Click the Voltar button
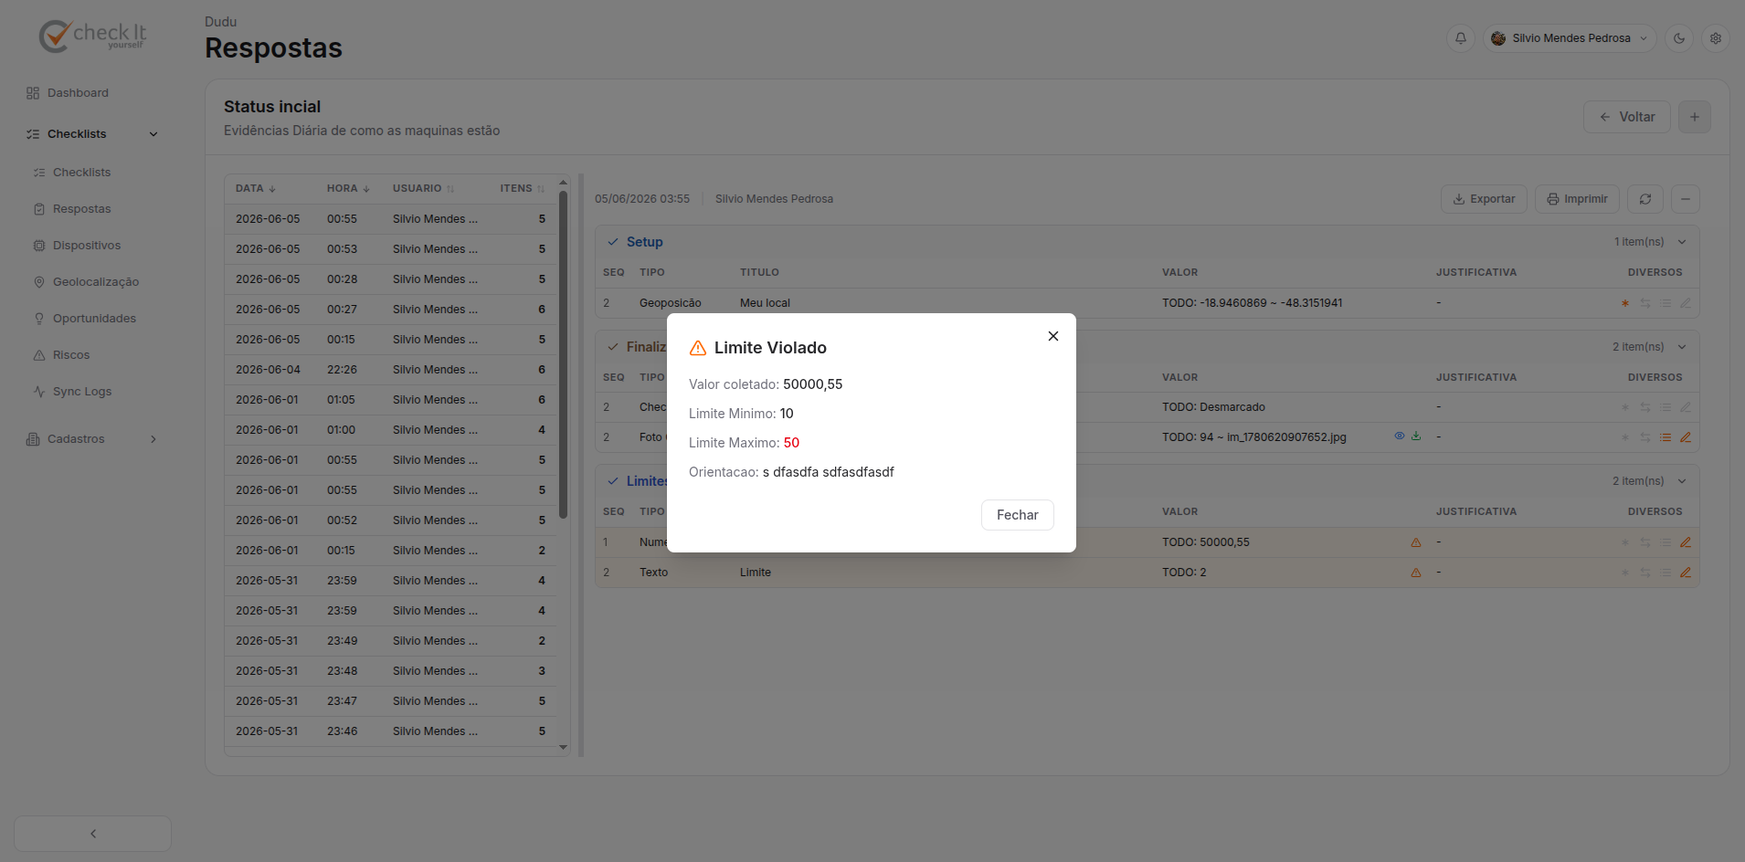This screenshot has height=862, width=1745. coord(1627,117)
